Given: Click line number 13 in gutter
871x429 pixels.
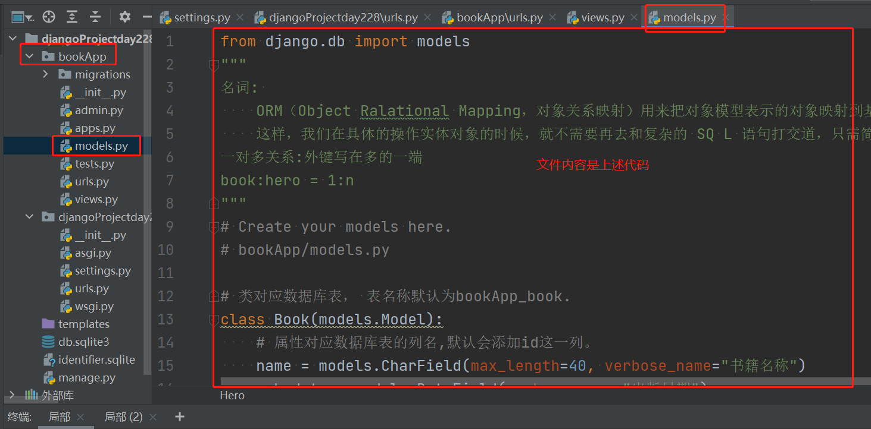Looking at the screenshot, I should click(166, 320).
